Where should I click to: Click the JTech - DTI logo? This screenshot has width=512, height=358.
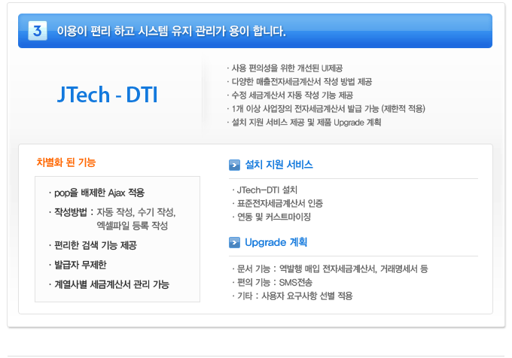pyautogui.click(x=108, y=95)
